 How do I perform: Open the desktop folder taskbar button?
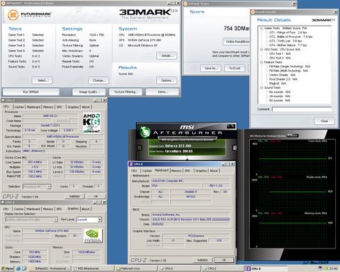(x=136, y=269)
